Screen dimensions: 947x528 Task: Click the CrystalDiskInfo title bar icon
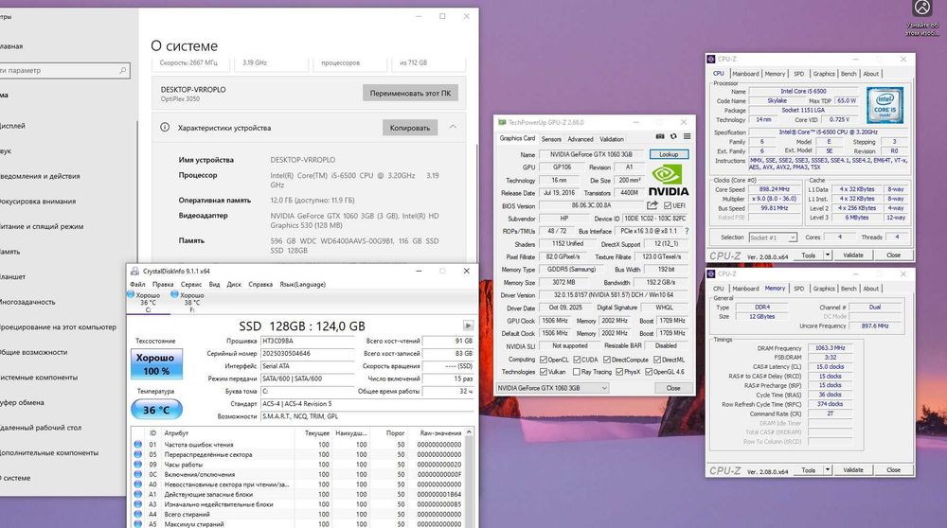pos(134,272)
